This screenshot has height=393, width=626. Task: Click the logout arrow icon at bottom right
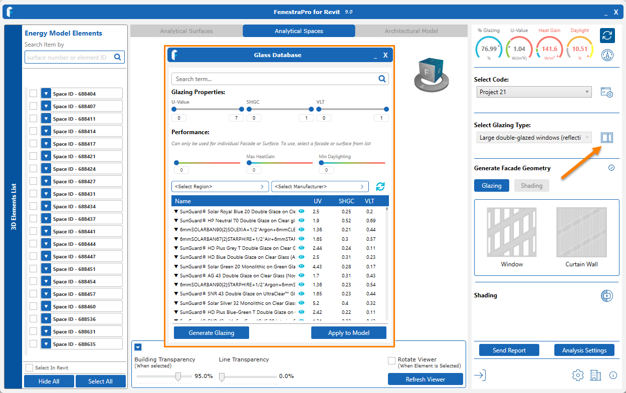[x=480, y=375]
